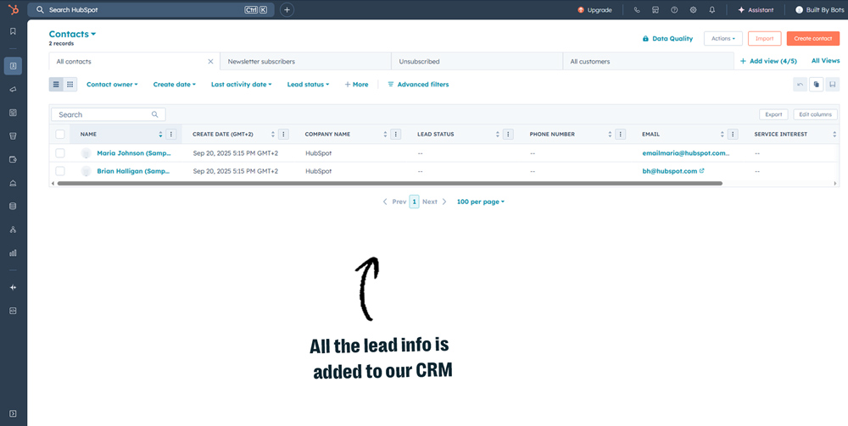Open the Contacts object dropdown
848x426 pixels.
point(72,34)
